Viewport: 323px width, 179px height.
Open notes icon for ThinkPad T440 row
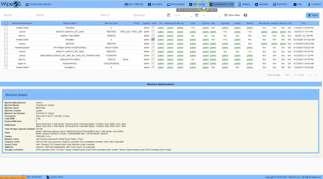[x=153, y=56]
